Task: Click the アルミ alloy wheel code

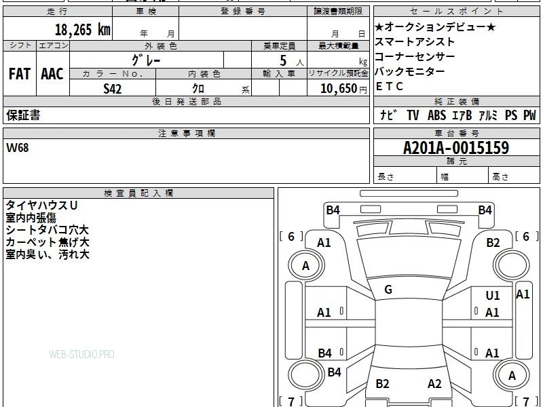Action: (x=488, y=115)
